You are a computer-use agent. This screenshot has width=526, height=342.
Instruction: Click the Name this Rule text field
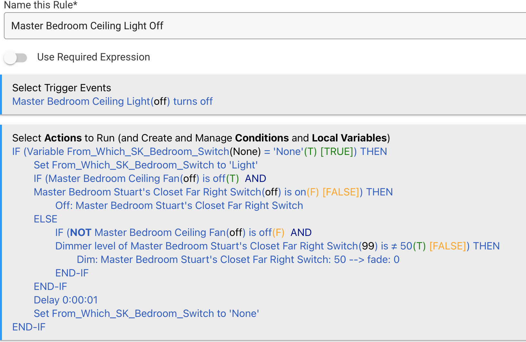265,26
